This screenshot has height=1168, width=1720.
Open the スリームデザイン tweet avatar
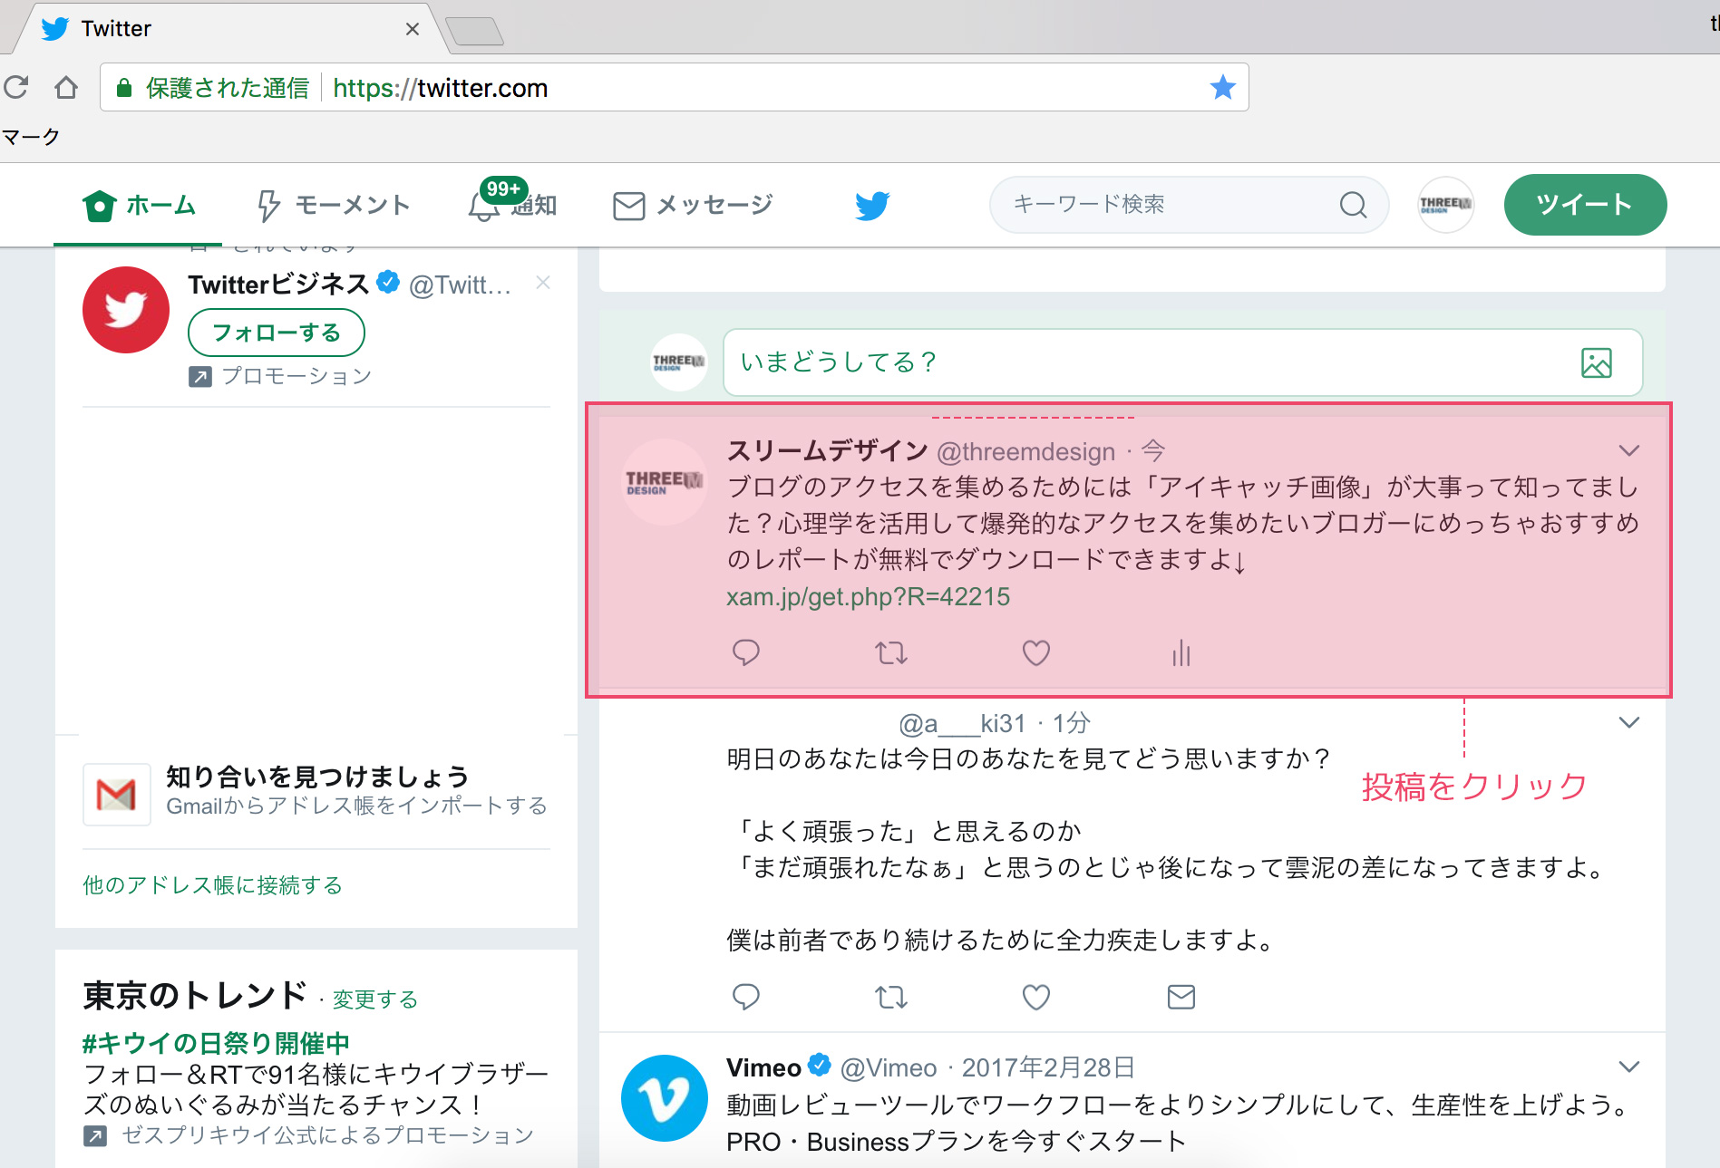click(x=665, y=482)
